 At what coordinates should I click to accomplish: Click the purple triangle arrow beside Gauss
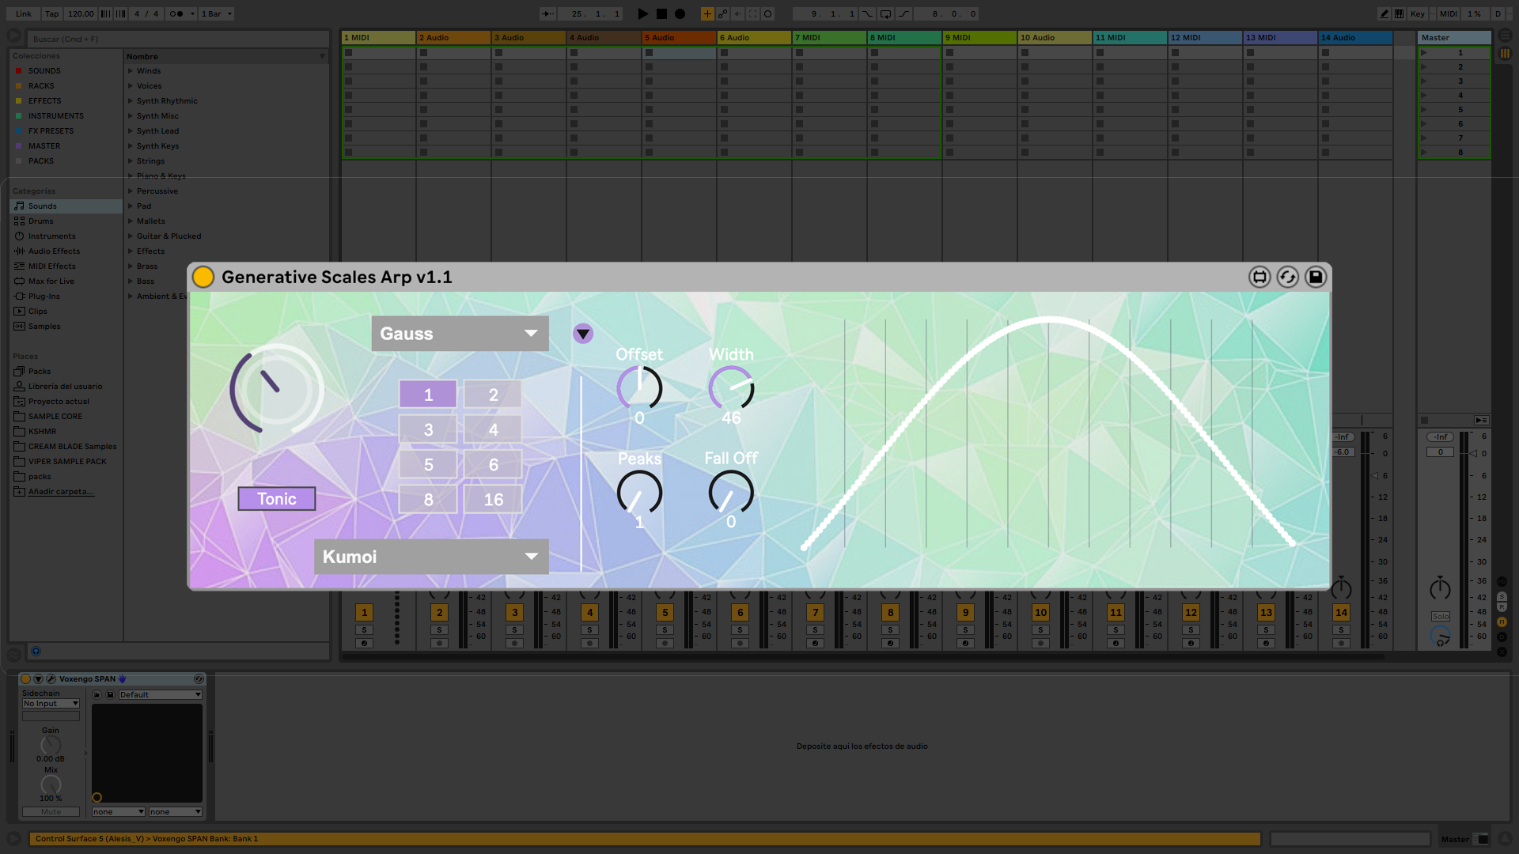pyautogui.click(x=583, y=334)
